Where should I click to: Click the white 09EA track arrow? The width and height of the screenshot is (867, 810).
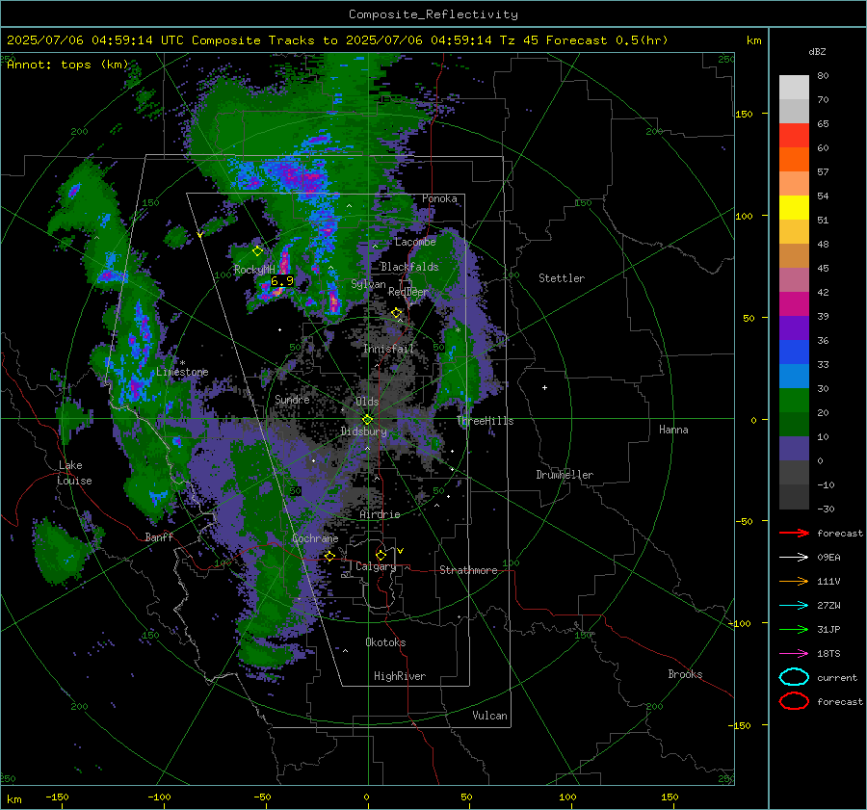[794, 557]
